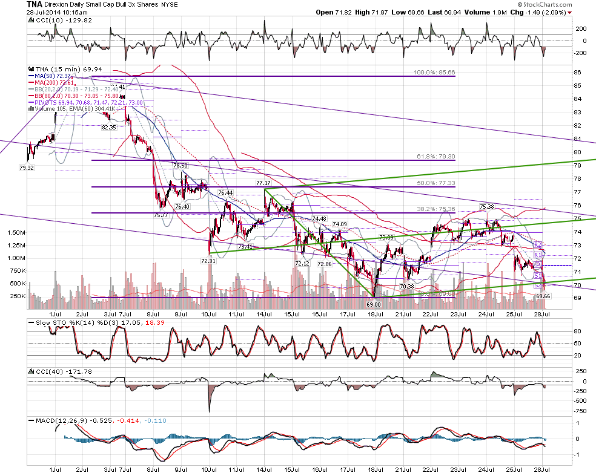Click the "61.8%: 79.30" Fibonacci label

(x=435, y=157)
